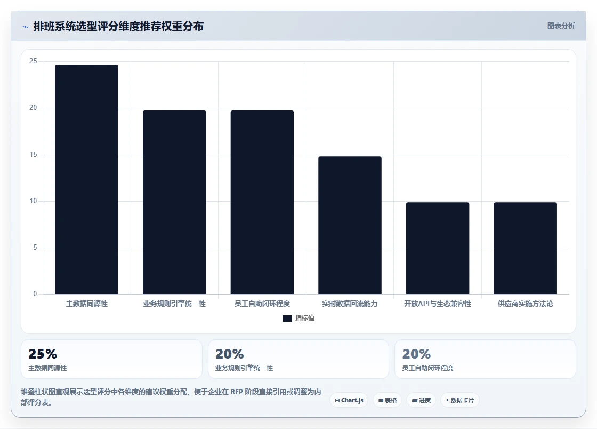Click the 表格 tag button
This screenshot has width=597, height=429.
coord(387,400)
